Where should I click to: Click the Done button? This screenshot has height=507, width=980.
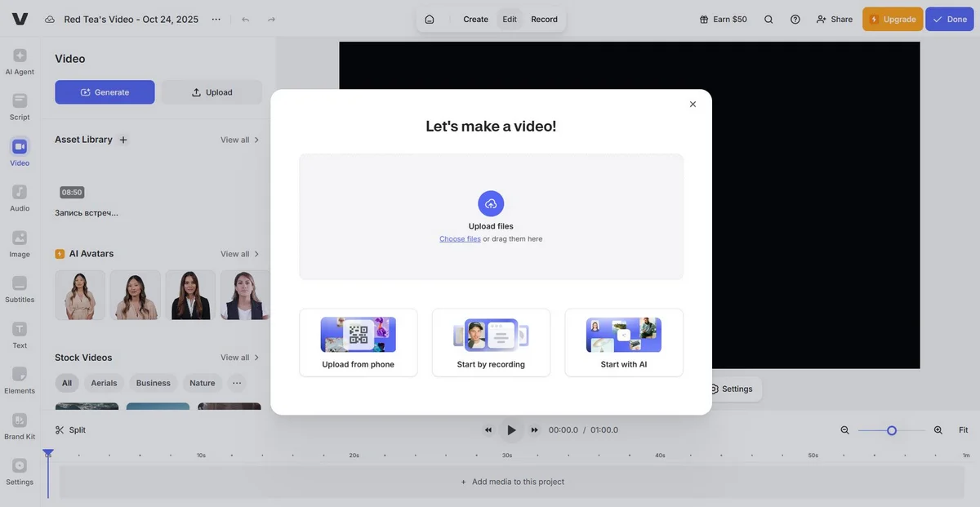(950, 19)
